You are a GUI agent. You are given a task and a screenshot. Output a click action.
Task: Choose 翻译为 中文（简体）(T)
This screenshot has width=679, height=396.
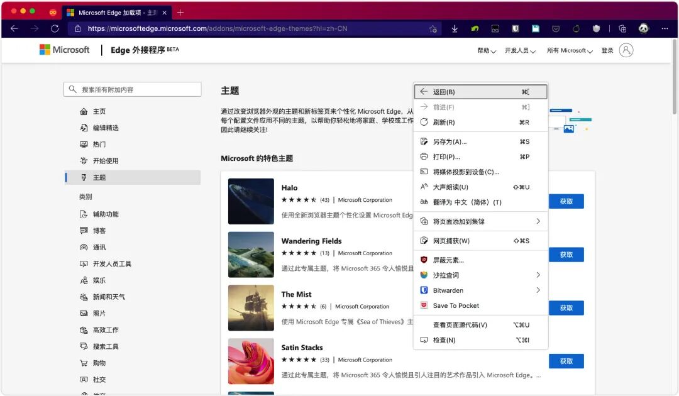481,202
